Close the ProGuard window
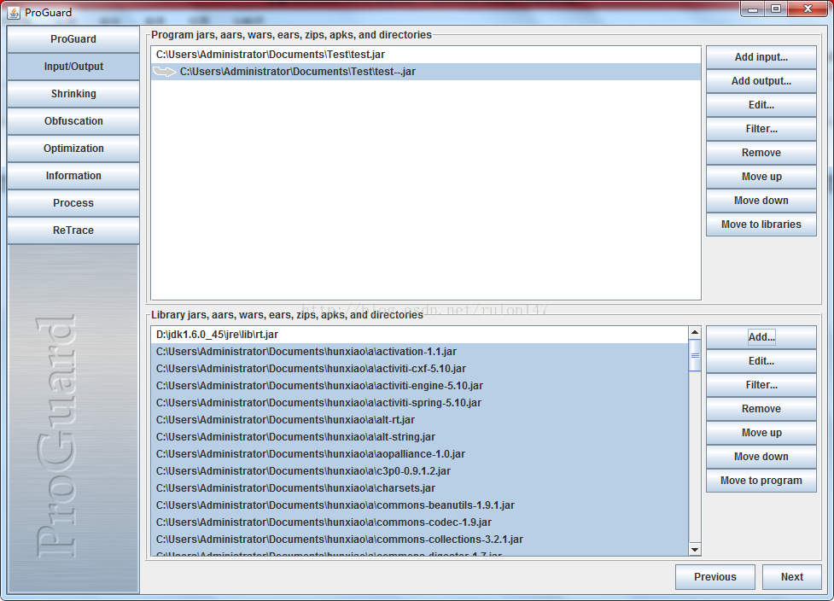The width and height of the screenshot is (834, 601). pos(808,9)
